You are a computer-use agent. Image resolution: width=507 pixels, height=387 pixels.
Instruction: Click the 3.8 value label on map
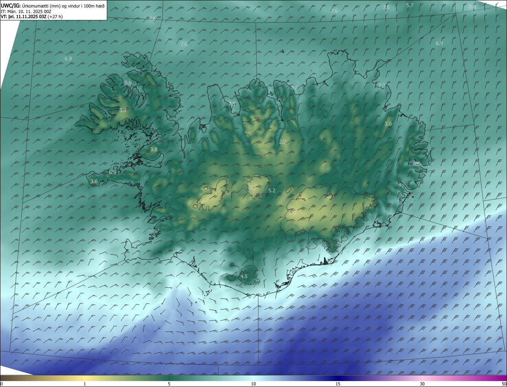[x=154, y=150]
